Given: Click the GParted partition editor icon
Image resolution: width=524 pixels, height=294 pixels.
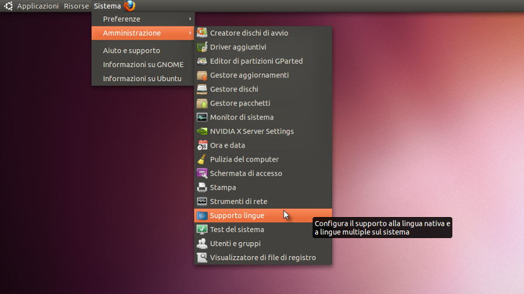Looking at the screenshot, I should click(202, 61).
